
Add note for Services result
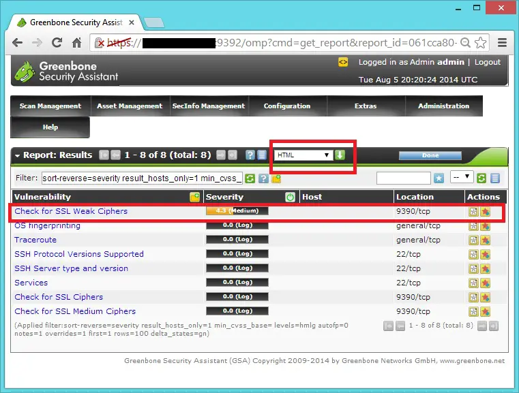click(x=473, y=283)
